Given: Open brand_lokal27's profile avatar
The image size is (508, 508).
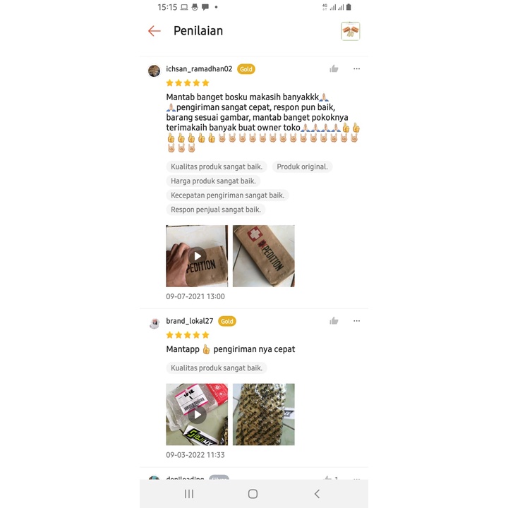Looking at the screenshot, I should (155, 323).
